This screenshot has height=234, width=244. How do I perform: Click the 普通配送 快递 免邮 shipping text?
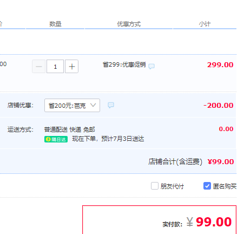(x=69, y=129)
